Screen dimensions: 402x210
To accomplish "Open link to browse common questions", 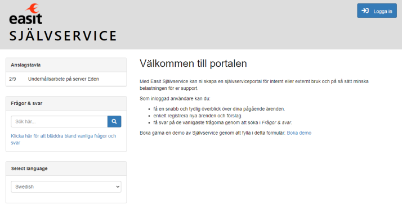I will point(63,139).
